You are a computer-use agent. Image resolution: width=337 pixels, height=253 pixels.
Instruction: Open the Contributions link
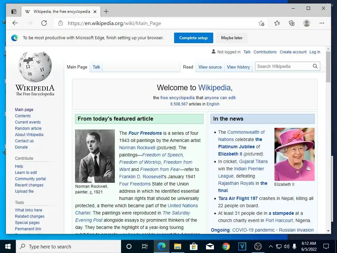(x=265, y=52)
